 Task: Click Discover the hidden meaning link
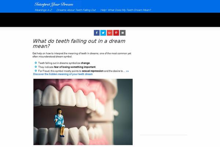pyautogui.click(x=63, y=74)
